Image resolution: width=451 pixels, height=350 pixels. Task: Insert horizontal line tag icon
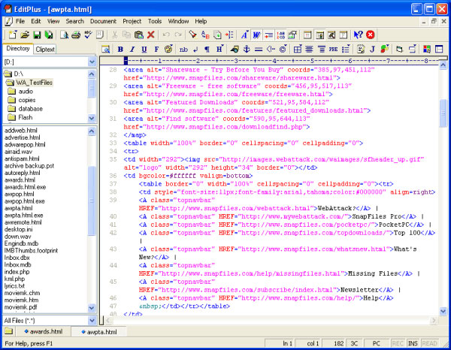259,50
